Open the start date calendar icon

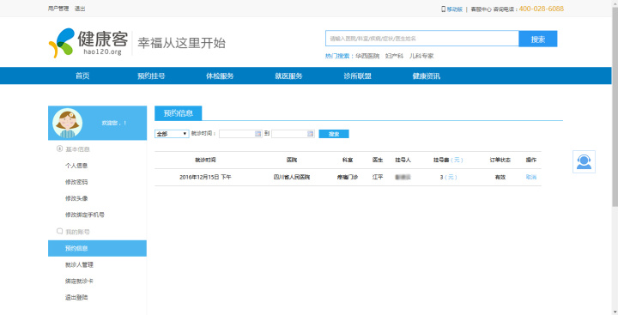click(257, 134)
